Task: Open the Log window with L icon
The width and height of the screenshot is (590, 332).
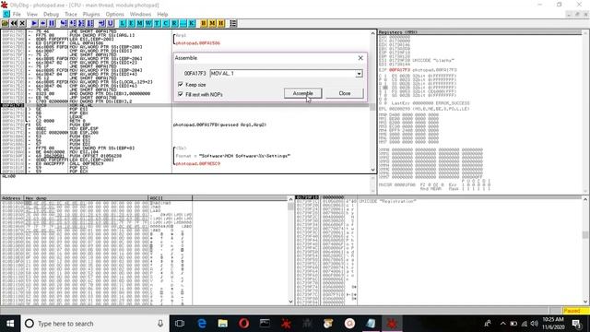Action: (123, 23)
